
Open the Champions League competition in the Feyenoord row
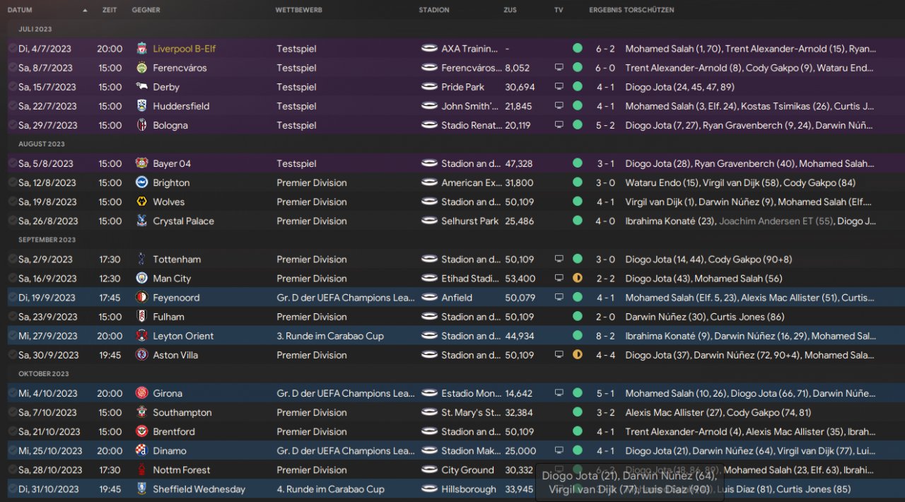pos(346,298)
